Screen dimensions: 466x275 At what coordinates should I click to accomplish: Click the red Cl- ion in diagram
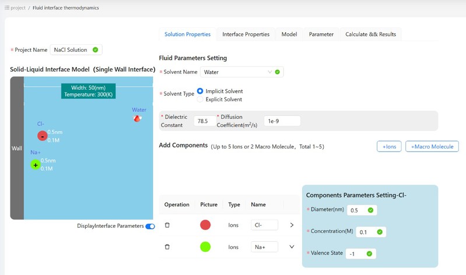tap(42, 136)
